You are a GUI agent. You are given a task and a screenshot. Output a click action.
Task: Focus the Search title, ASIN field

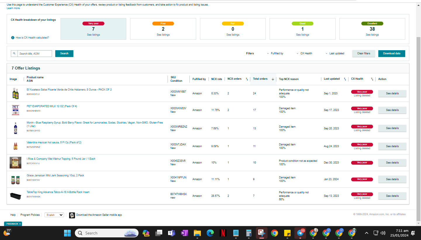pos(35,54)
